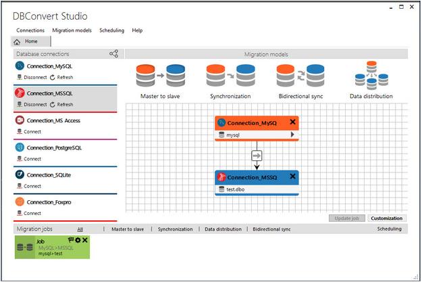
Task: Select the Data distribution model icon
Action: coord(371,76)
